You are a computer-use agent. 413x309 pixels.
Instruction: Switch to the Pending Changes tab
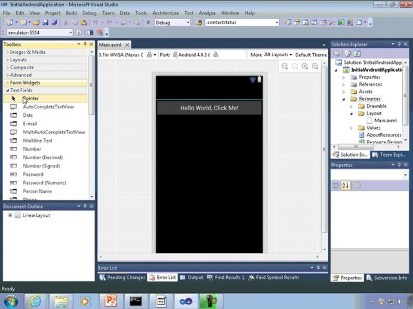coord(123,278)
